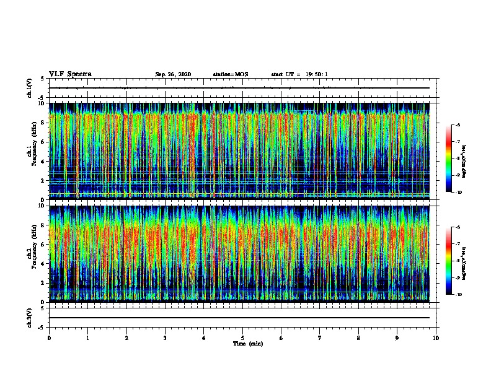Click time axis tick label '10'
Viewport: 491px width, 379px height.
[x=436, y=338]
